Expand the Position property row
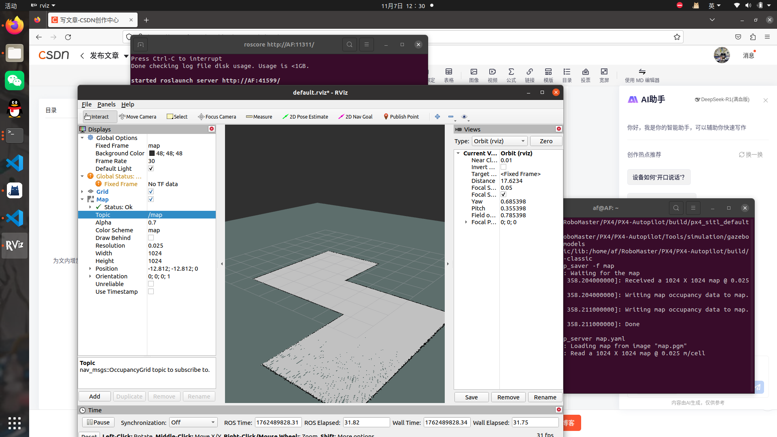 coord(90,268)
